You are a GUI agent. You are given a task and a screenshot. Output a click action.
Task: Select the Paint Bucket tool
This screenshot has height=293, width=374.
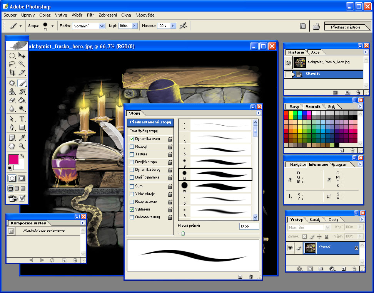point(22,100)
